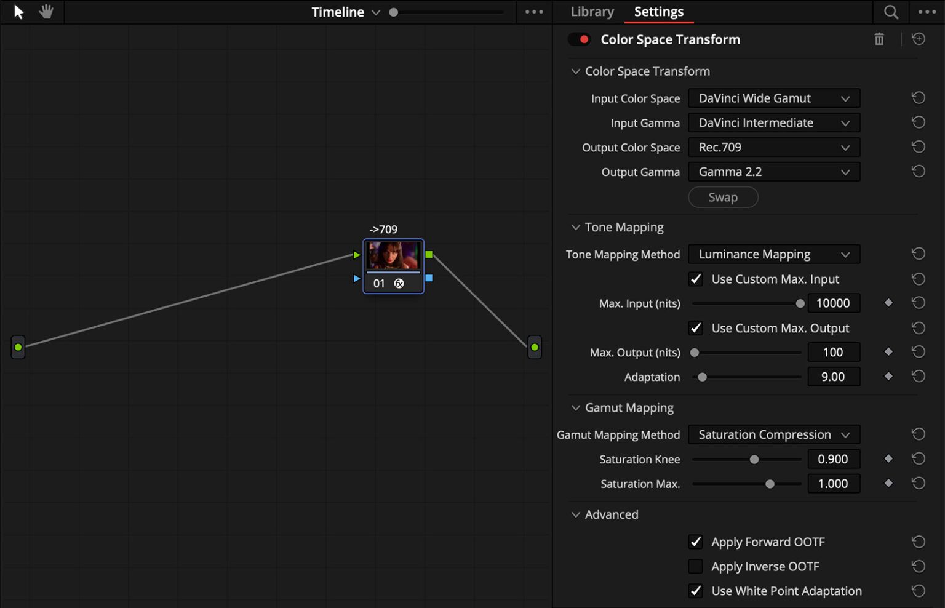The width and height of the screenshot is (945, 608).
Task: Open the node editor options menu
Action: [534, 11]
